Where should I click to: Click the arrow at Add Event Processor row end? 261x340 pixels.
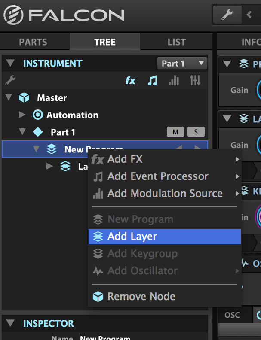tap(237, 176)
